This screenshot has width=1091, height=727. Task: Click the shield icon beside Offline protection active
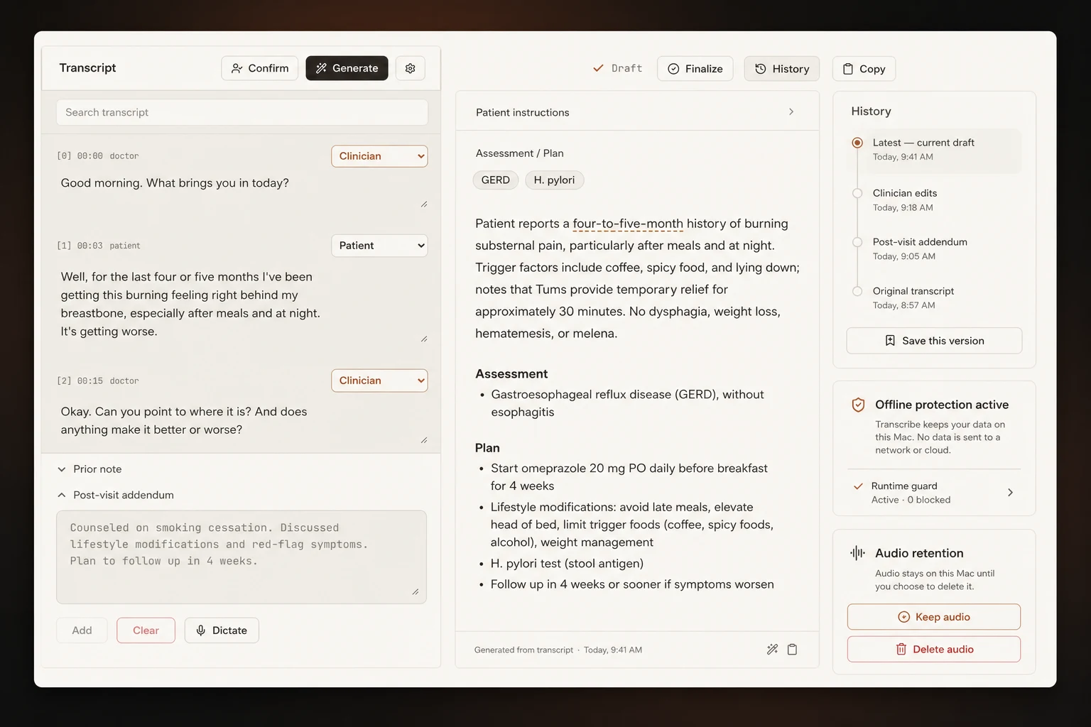(858, 405)
